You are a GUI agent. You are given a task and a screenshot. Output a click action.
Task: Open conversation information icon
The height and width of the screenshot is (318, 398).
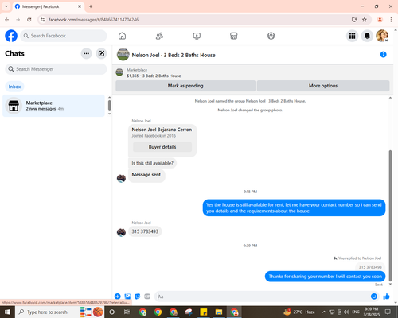tap(383, 55)
